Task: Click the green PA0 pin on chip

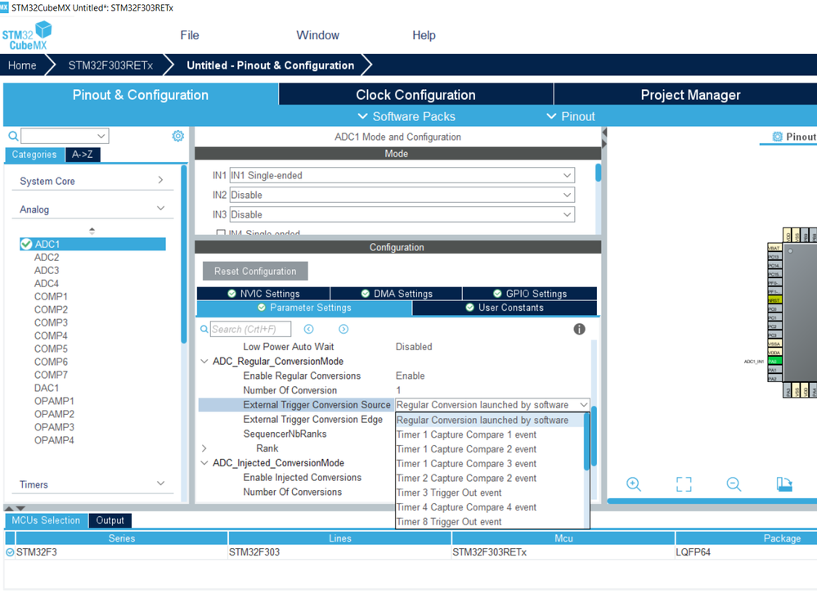Action: [774, 361]
